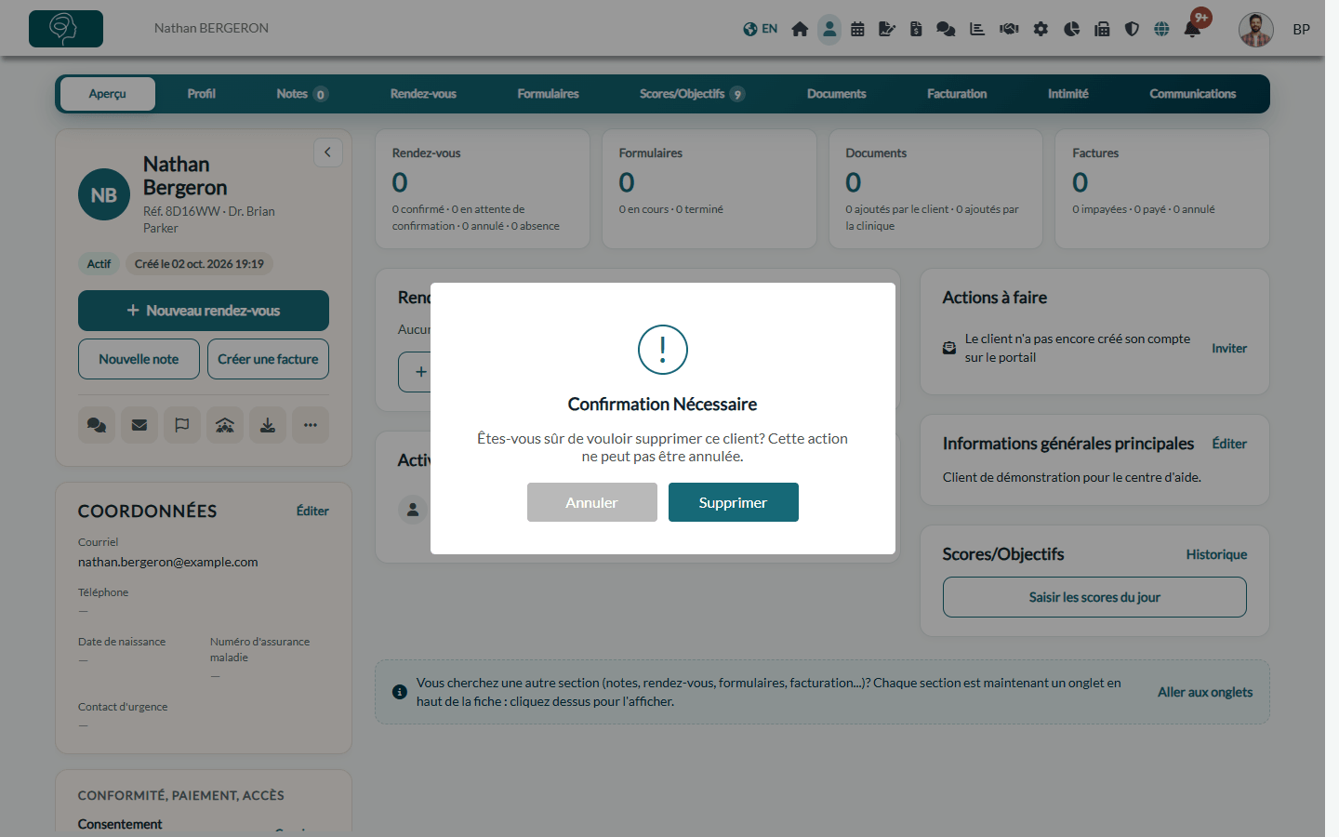This screenshot has height=837, width=1339.
Task: Open the Notes tab
Action: coord(301,94)
